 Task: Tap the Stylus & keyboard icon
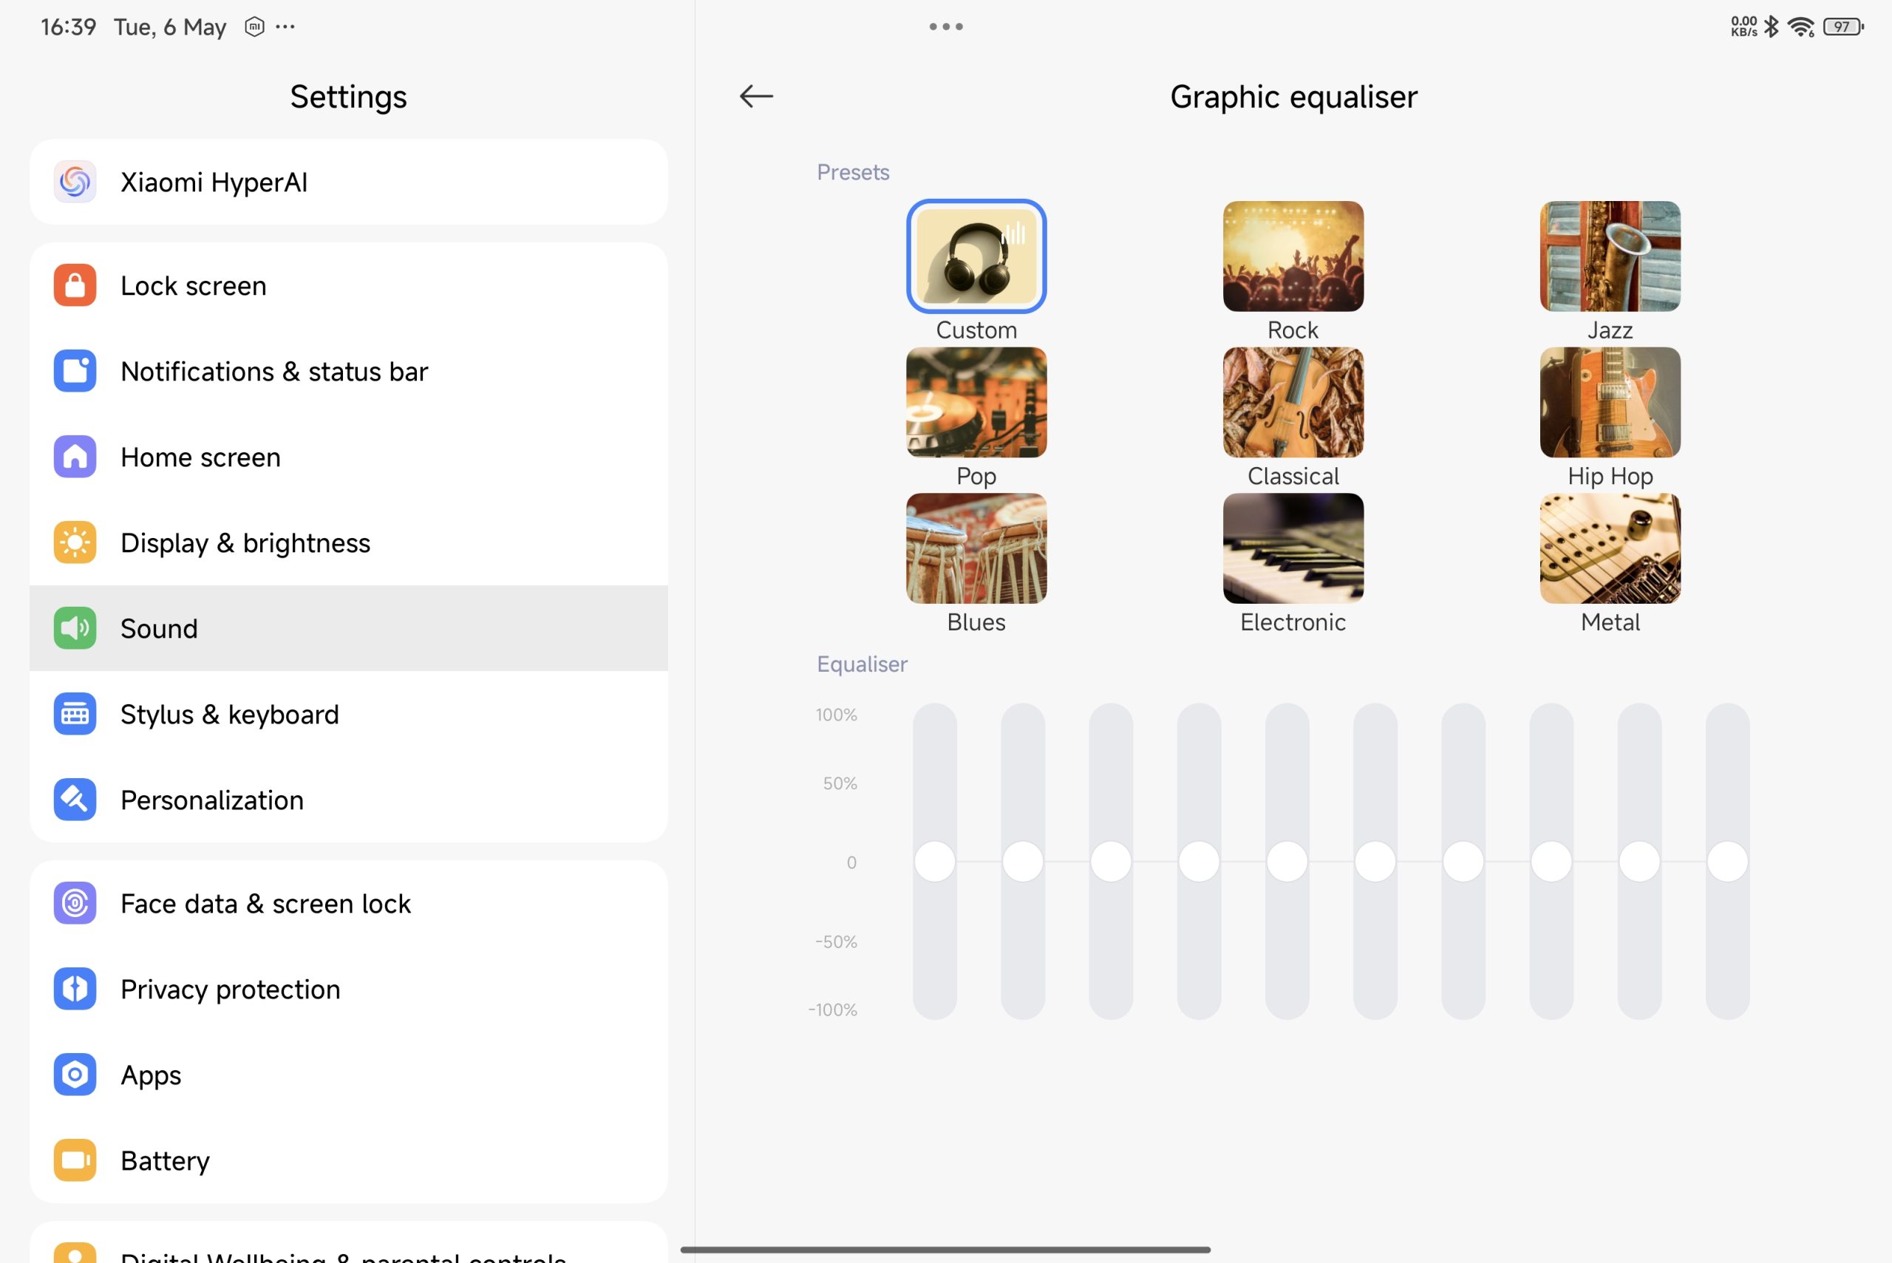click(x=75, y=714)
